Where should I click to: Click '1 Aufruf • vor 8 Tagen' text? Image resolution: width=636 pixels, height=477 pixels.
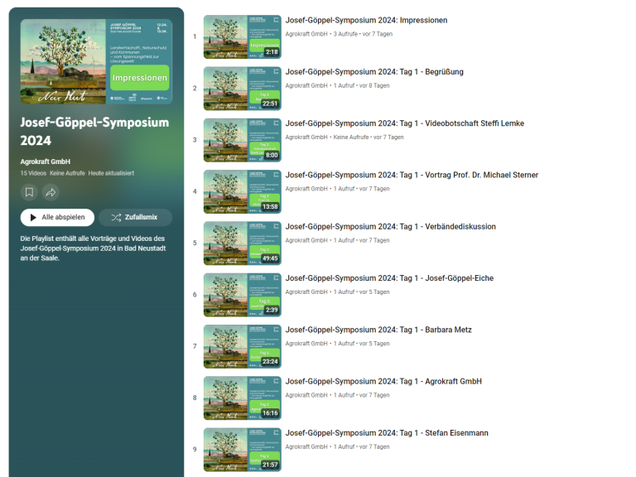(361, 85)
